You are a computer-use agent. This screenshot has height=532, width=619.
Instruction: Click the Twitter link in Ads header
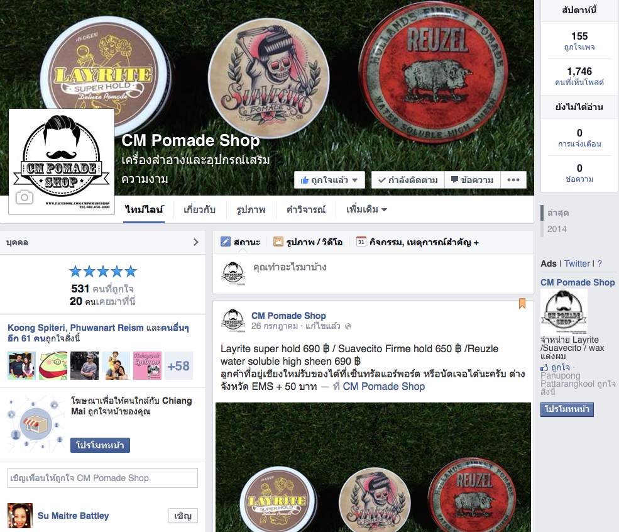(577, 263)
